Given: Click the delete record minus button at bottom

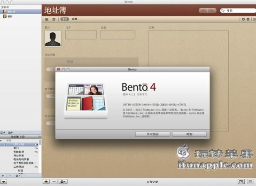Looking at the screenshot, I should tap(54, 182).
